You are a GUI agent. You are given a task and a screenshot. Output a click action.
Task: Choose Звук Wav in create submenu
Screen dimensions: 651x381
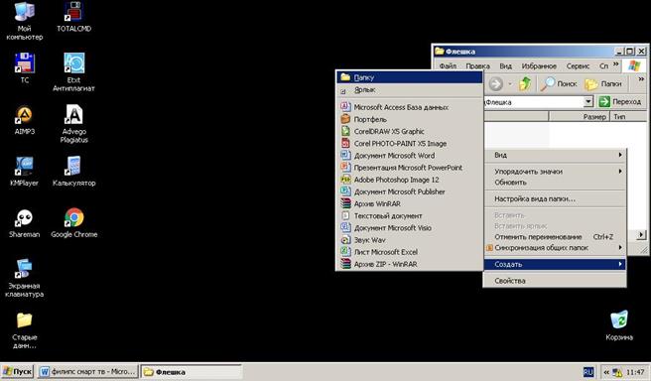[409, 239]
